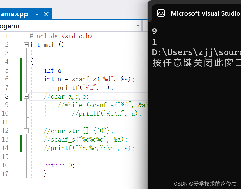
Task: Click line number 1 in the gutter
Action: coord(7,36)
